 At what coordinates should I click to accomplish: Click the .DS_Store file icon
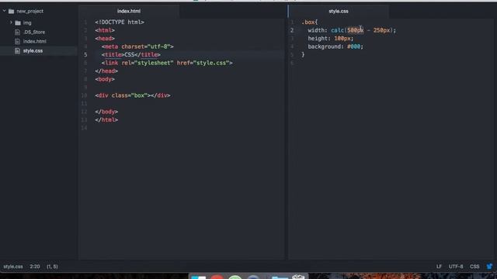(17, 33)
